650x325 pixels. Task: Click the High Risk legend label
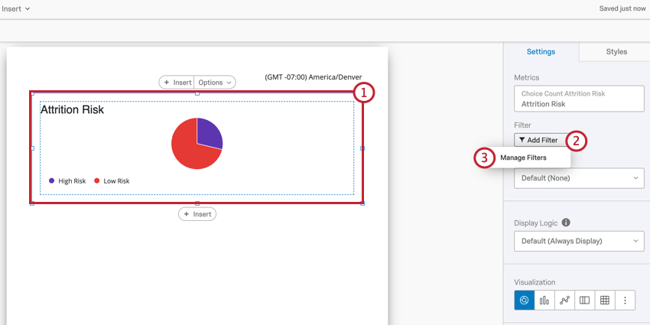[72, 180]
